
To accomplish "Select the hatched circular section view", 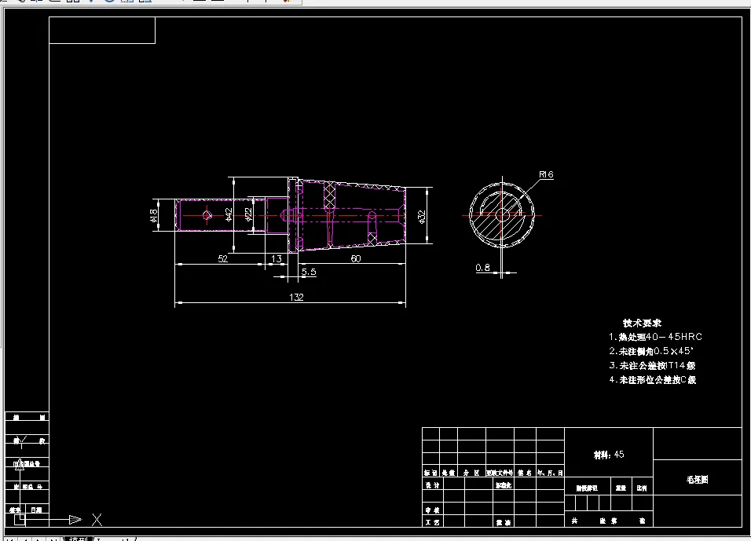I will point(502,215).
